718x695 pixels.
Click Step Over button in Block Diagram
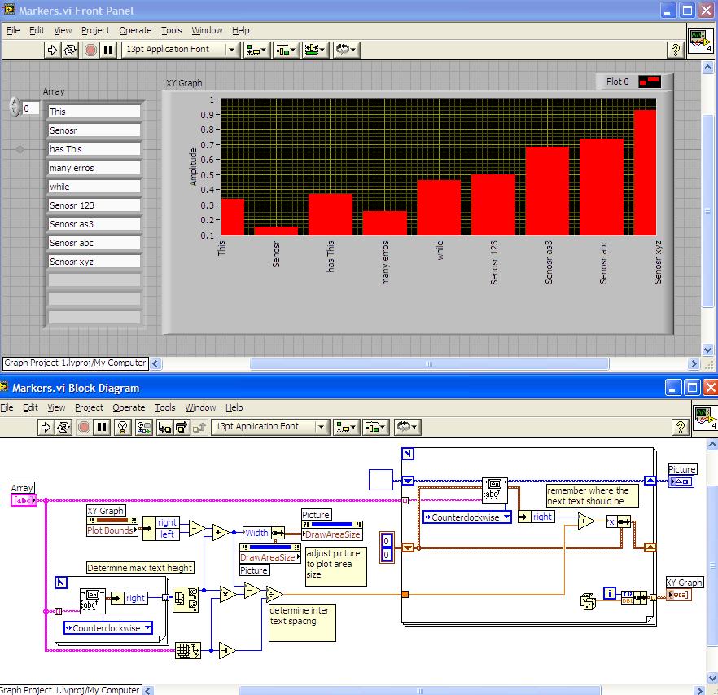coord(182,427)
